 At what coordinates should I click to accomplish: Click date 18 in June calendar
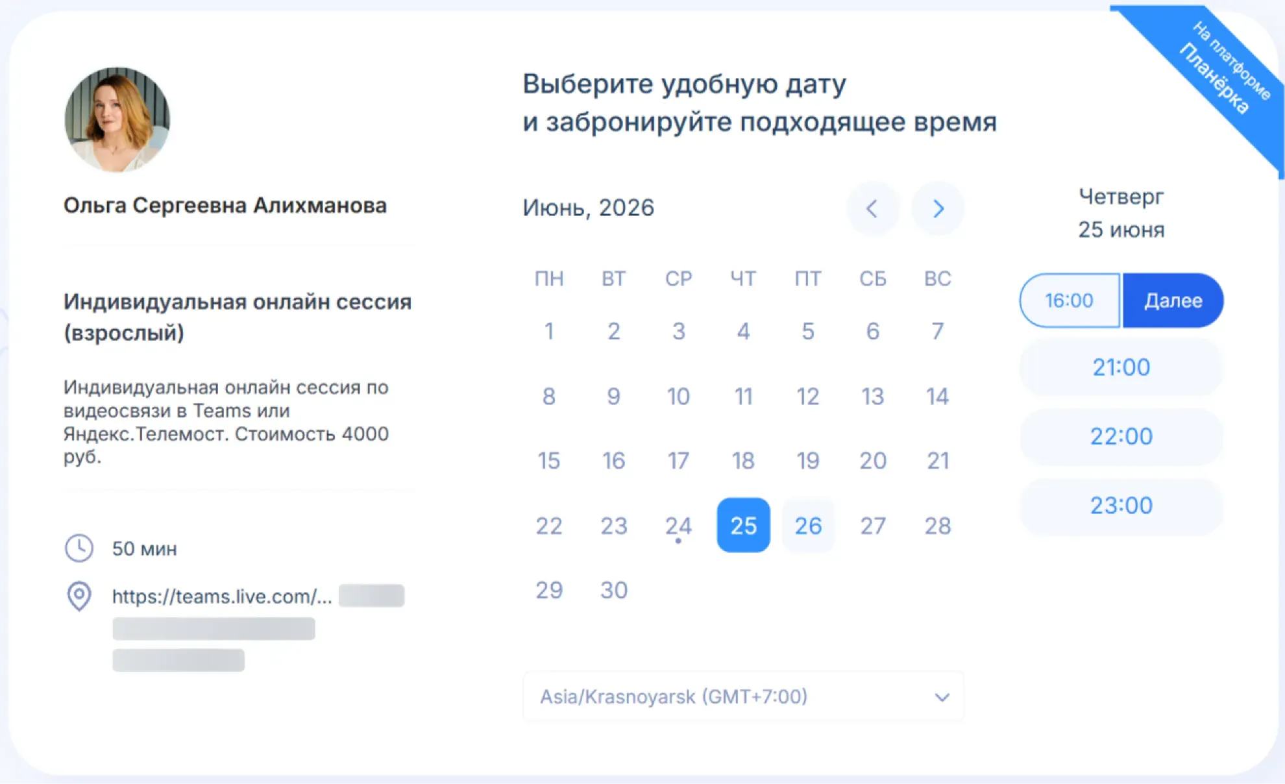tap(744, 461)
